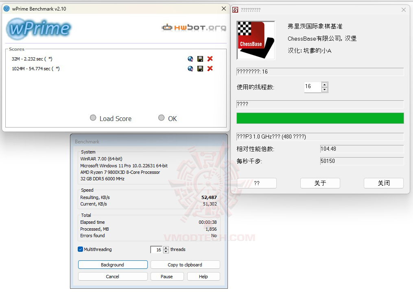Click the ?? button in Fritz benchmark
This screenshot has width=413, height=292.
(x=257, y=183)
